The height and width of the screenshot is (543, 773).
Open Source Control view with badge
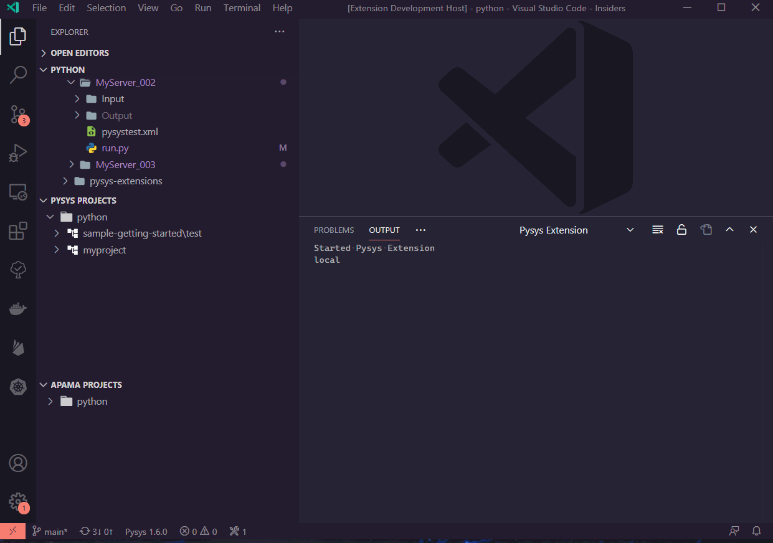coord(18,114)
